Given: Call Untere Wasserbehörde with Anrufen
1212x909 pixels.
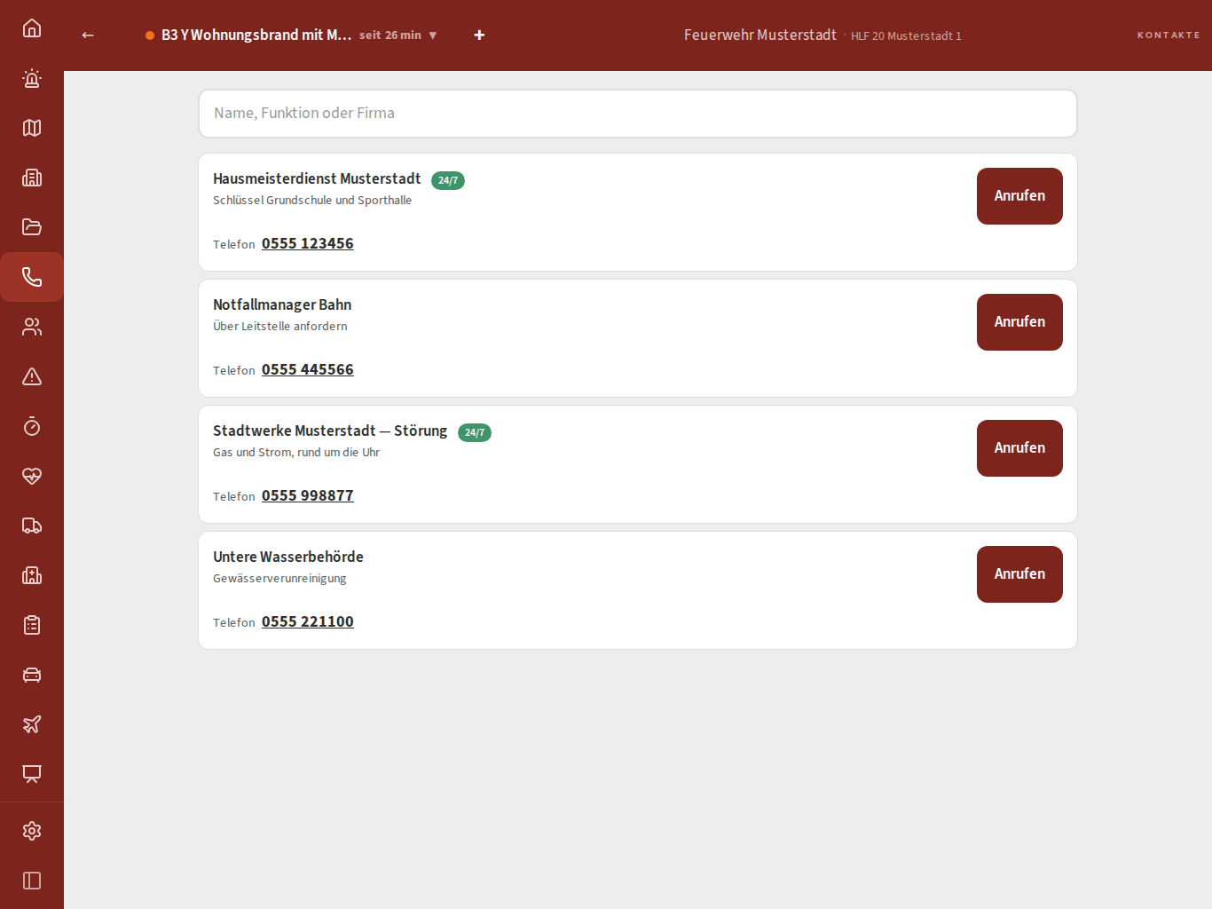Looking at the screenshot, I should pyautogui.click(x=1019, y=574).
